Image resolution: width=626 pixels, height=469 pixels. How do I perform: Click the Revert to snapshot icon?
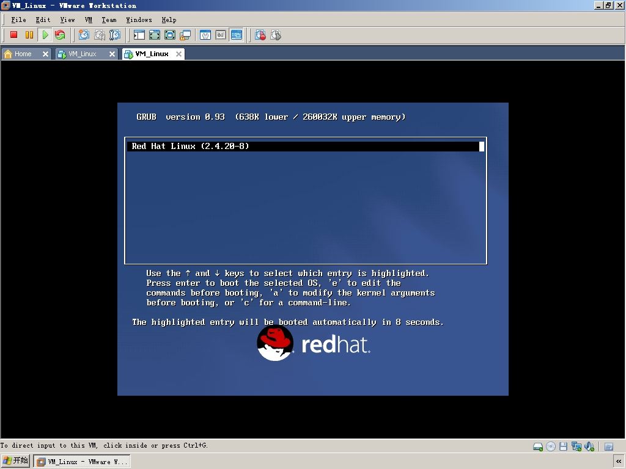(100, 35)
